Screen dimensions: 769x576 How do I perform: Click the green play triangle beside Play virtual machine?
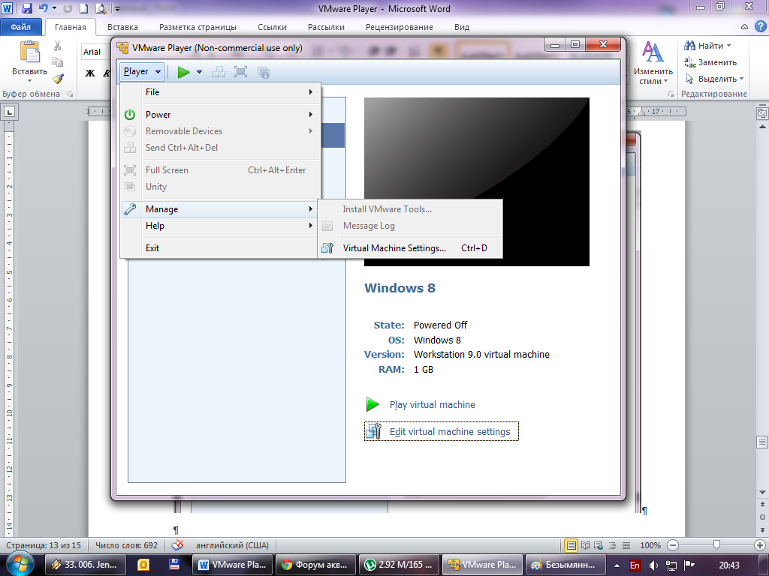coord(372,404)
